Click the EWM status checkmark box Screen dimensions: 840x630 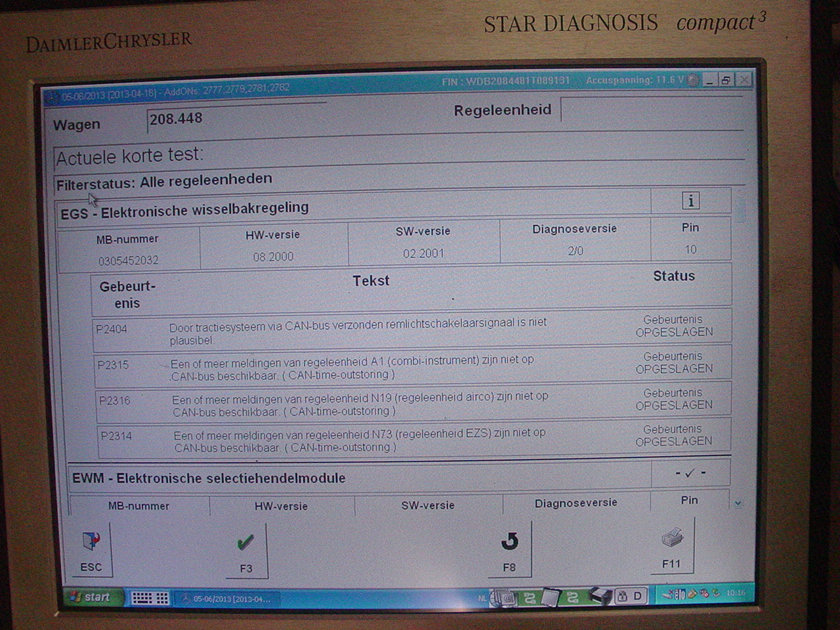pyautogui.click(x=690, y=472)
